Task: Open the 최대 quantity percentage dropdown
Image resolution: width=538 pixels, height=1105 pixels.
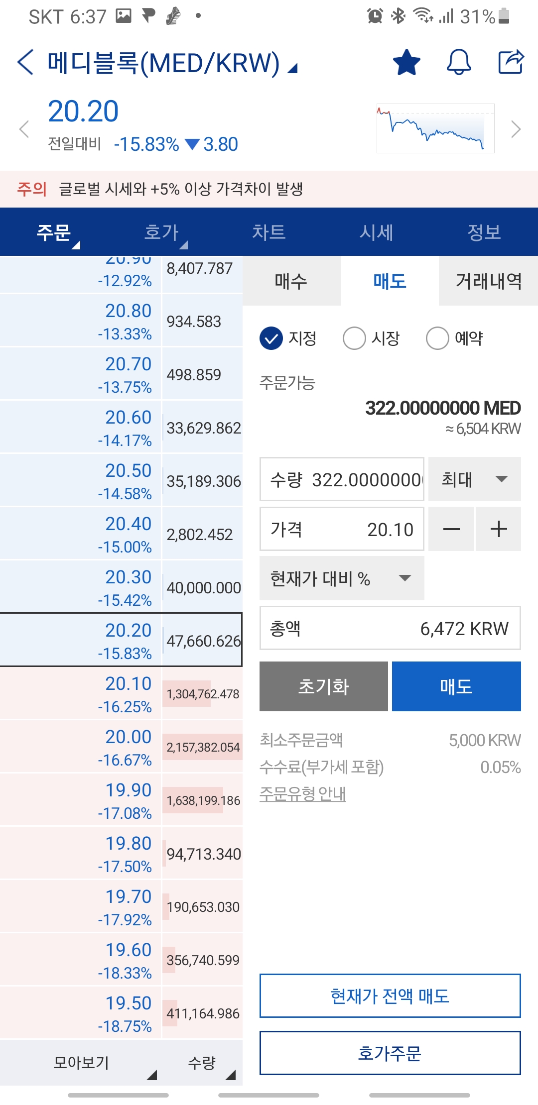Action: pos(475,479)
